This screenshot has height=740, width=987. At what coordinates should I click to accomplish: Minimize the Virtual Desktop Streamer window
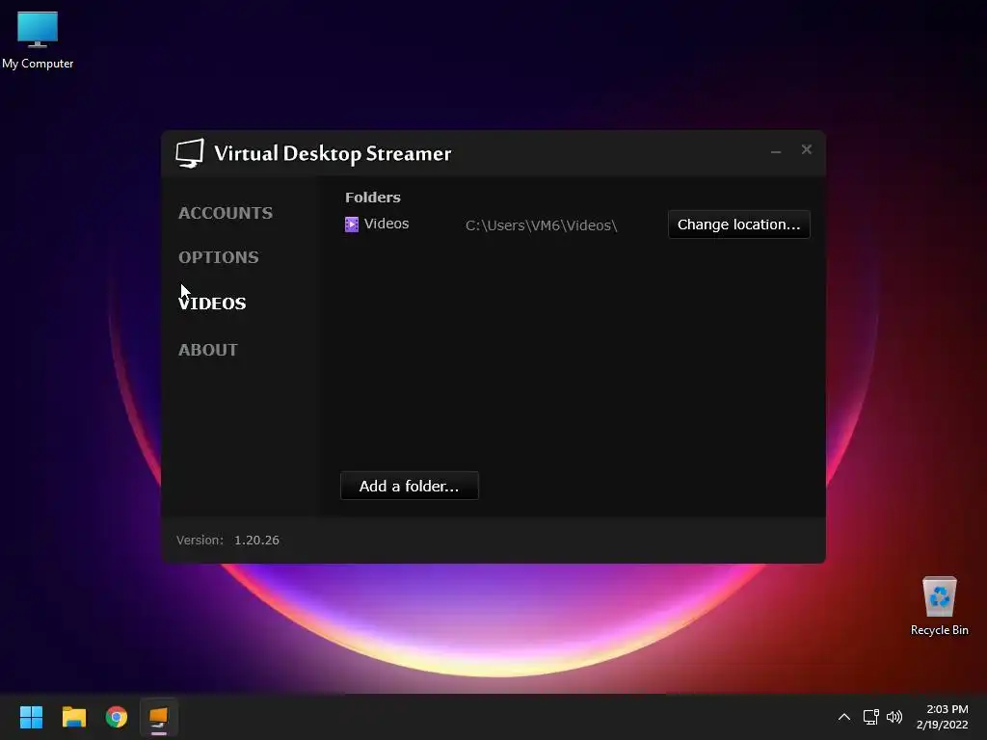point(776,151)
